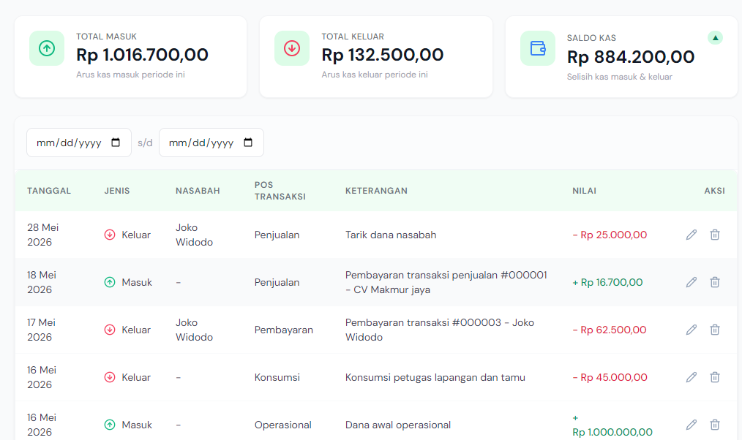Delete the Tarik dana nasabah transaction
This screenshot has height=440, width=742.
click(x=714, y=235)
